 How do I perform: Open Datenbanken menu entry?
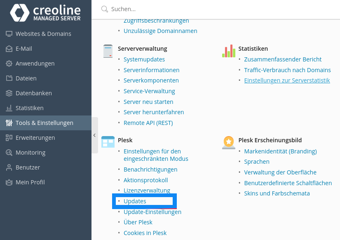coord(46,93)
